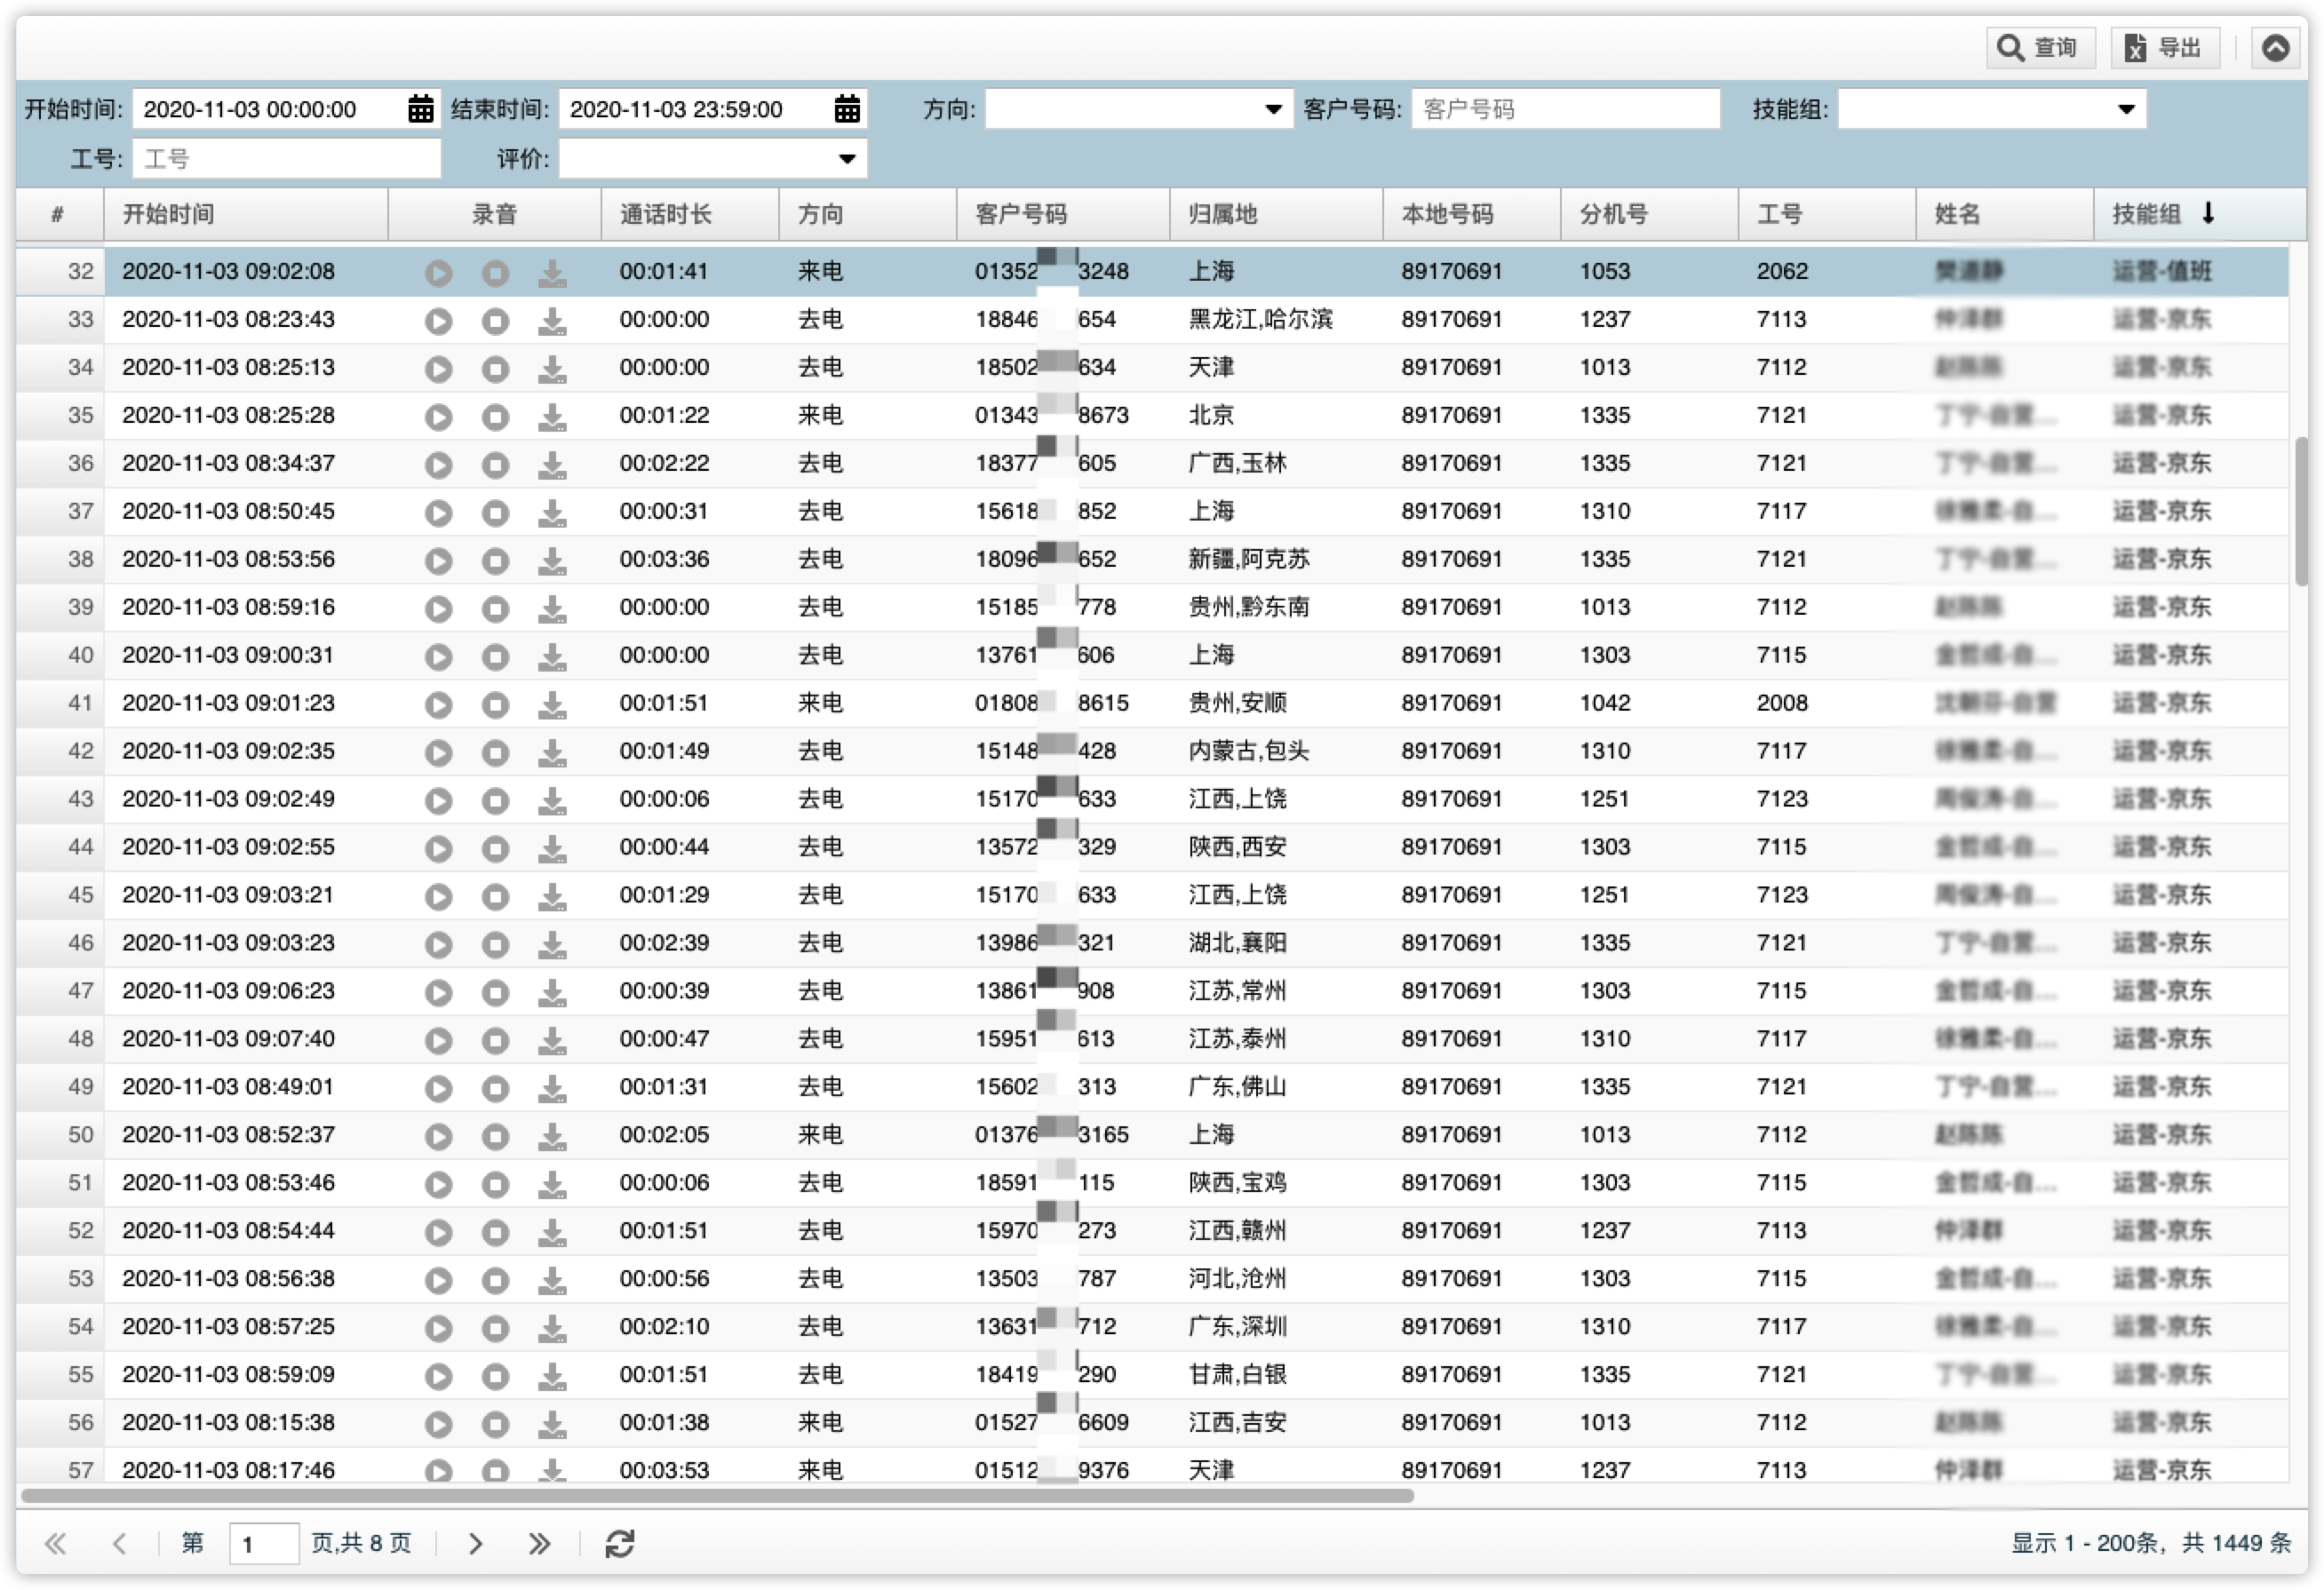The height and width of the screenshot is (1590, 2324).
Task: Sort by the 技能组 column header
Action: [2198, 214]
